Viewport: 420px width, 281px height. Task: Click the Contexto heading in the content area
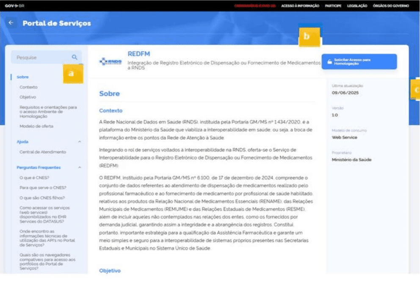pos(111,110)
